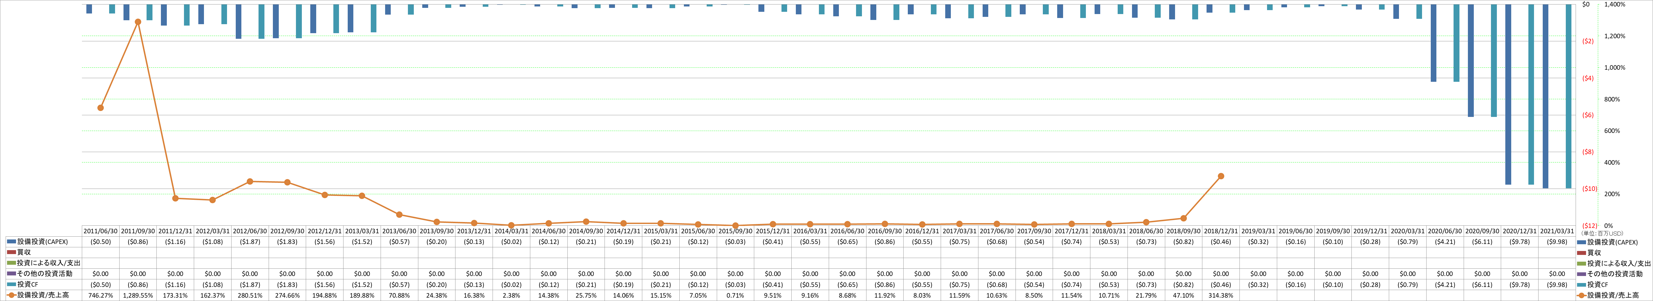This screenshot has height=301, width=1653.
Task: Click the 600% secondary axis label
Action: pyautogui.click(x=1612, y=131)
